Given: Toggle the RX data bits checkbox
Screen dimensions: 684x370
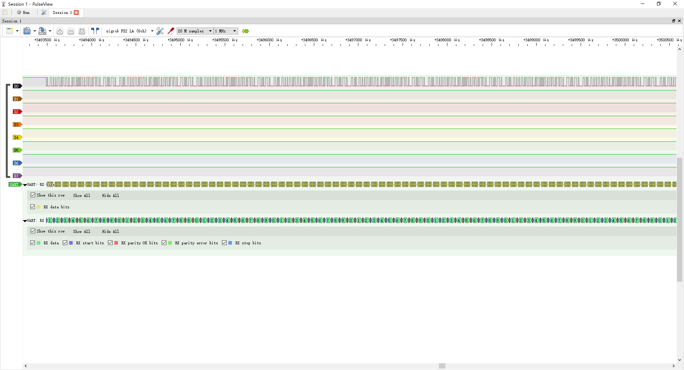Looking at the screenshot, I should point(33,207).
